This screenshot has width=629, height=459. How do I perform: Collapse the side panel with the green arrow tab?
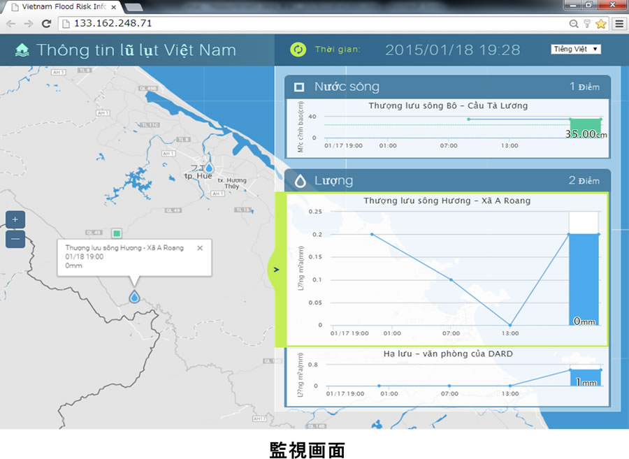pyautogui.click(x=276, y=269)
